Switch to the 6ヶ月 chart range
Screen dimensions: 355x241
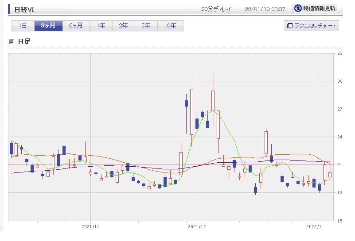[76, 26]
